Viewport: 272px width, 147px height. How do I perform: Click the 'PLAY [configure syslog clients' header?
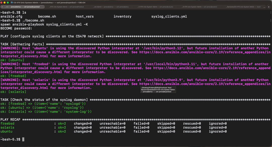coord(52,36)
